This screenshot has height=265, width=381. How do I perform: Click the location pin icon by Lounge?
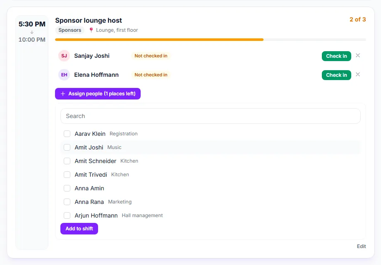click(91, 30)
